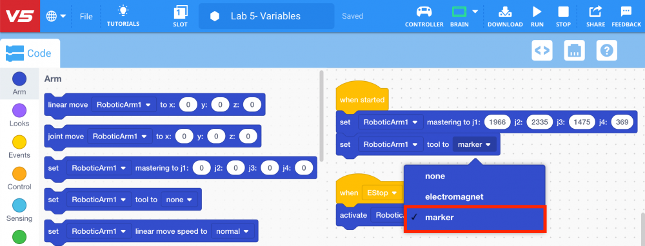This screenshot has height=246, width=645.
Task: Expand the Brain dropdown arrow
Action: [475, 12]
